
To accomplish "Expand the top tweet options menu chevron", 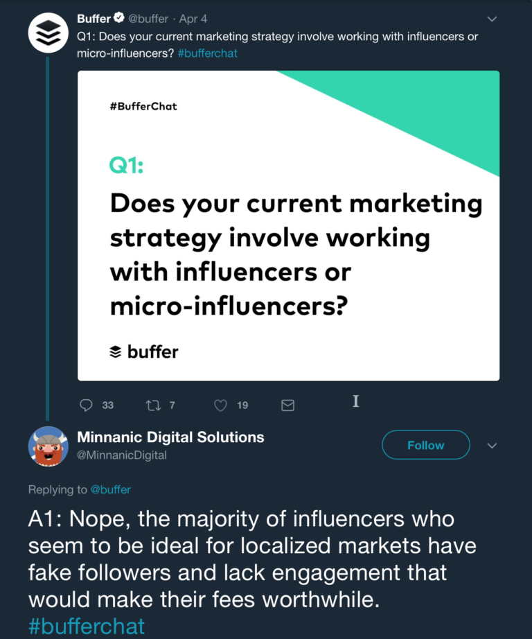I will click(x=491, y=19).
